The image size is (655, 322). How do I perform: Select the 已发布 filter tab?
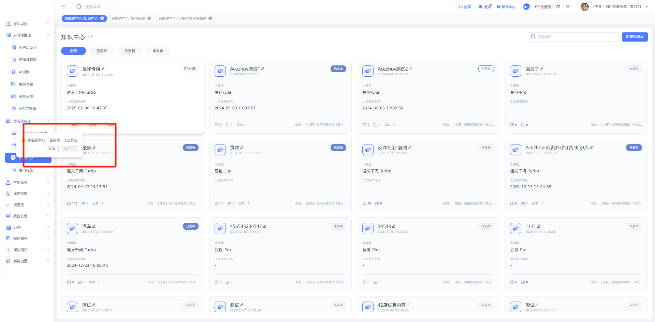coord(102,51)
